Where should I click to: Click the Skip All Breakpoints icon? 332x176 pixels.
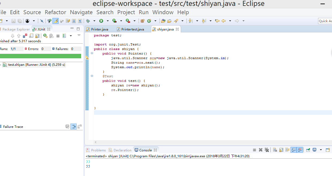[41, 21]
